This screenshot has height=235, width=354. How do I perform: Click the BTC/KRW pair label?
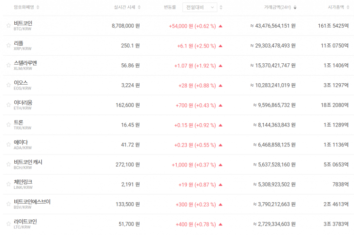(23, 29)
